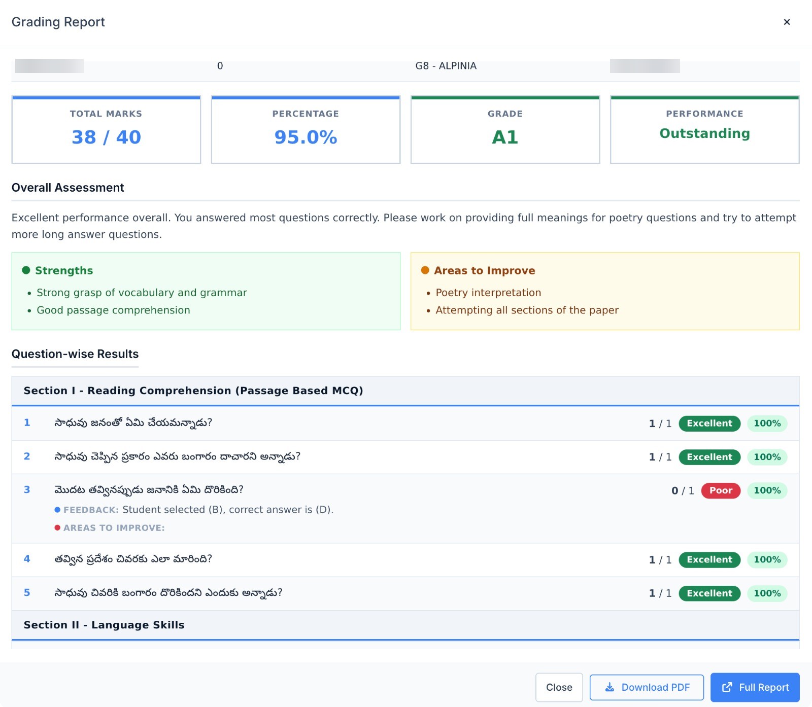This screenshot has width=812, height=707.
Task: Click 'Poetry interpretation' improvement item
Action: coord(488,293)
